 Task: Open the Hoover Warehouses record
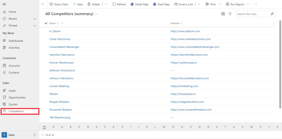(x=61, y=63)
